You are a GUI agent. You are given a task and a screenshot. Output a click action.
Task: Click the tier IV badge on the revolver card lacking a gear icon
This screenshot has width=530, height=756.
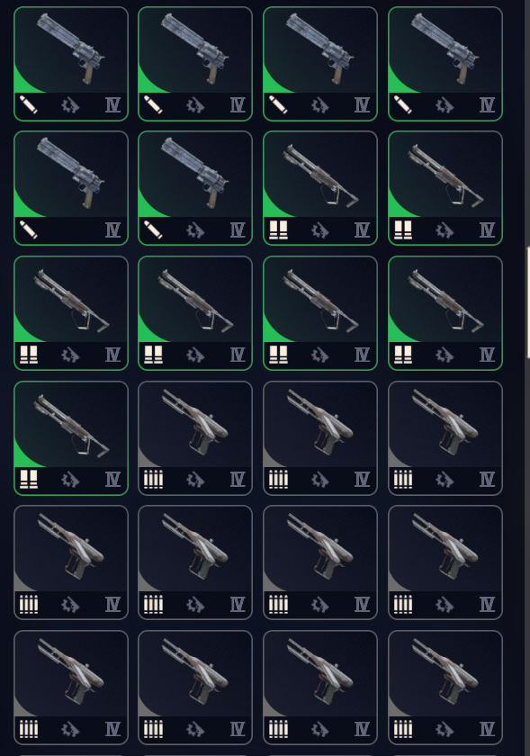click(x=112, y=229)
